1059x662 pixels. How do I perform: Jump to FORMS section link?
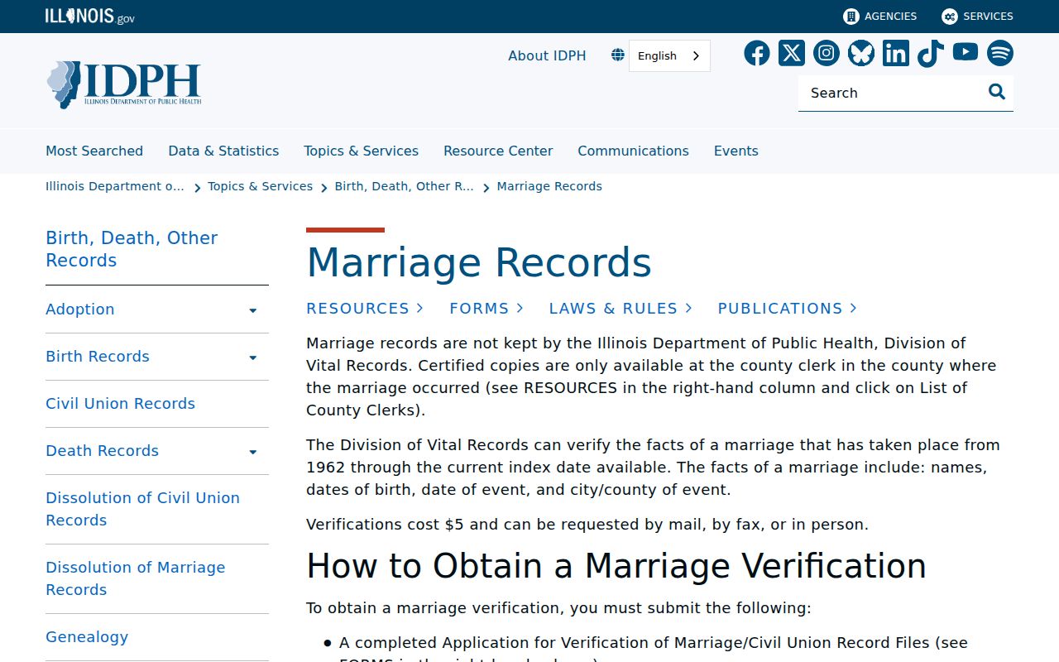pos(486,309)
